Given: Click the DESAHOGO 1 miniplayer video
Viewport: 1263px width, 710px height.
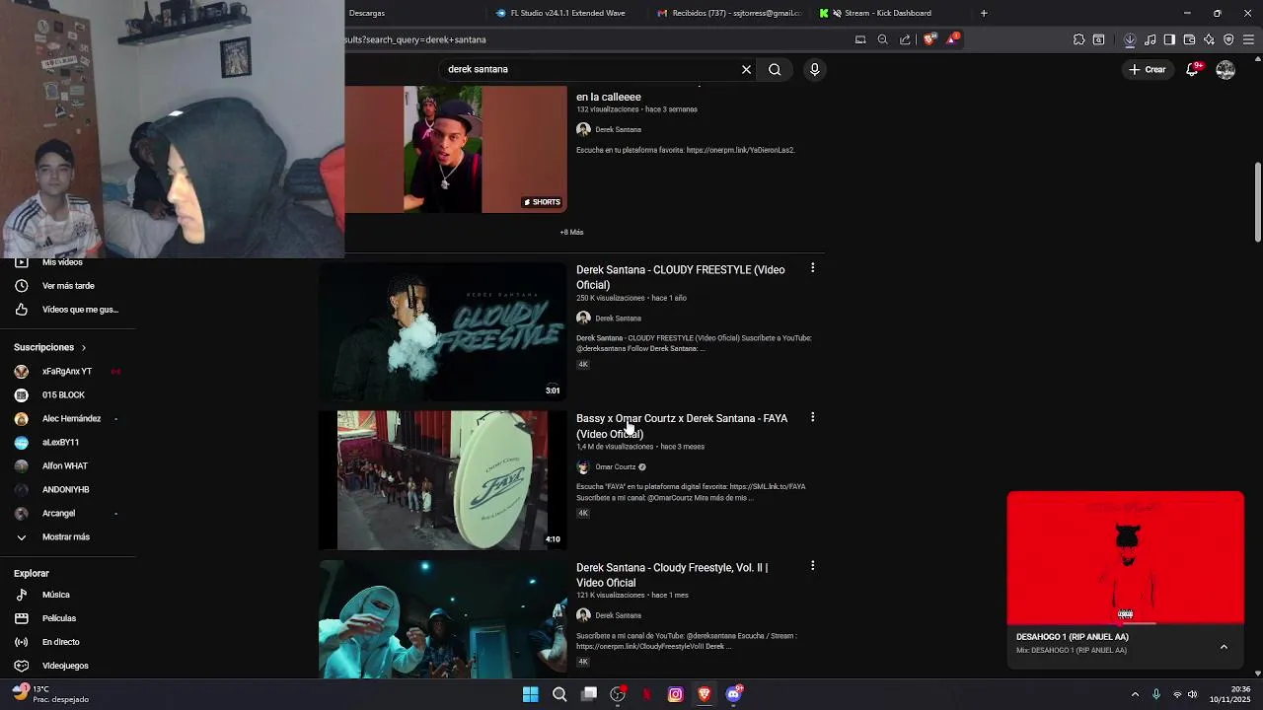Looking at the screenshot, I should (x=1126, y=558).
